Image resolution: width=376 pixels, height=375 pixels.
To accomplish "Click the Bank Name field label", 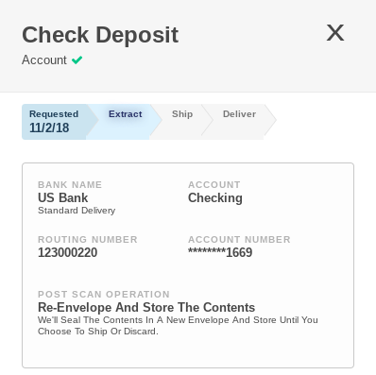I will pyautogui.click(x=70, y=185).
